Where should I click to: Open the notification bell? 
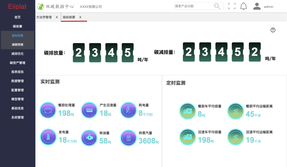(x=244, y=6)
